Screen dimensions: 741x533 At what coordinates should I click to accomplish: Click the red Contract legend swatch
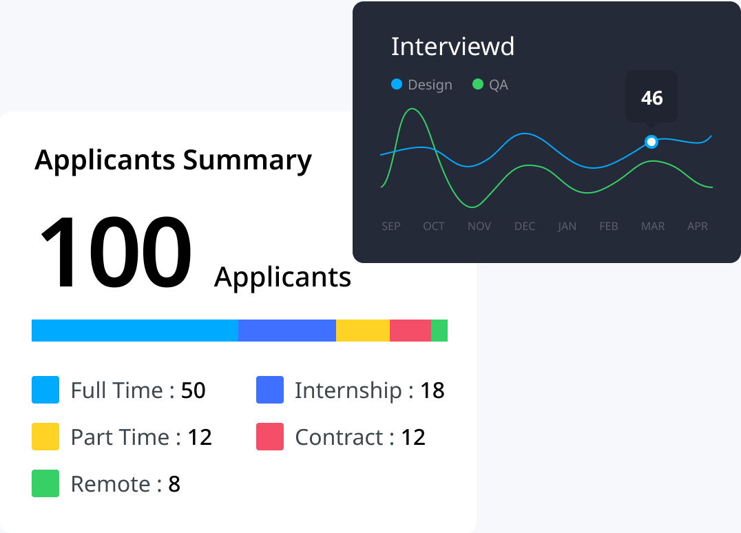(x=270, y=437)
